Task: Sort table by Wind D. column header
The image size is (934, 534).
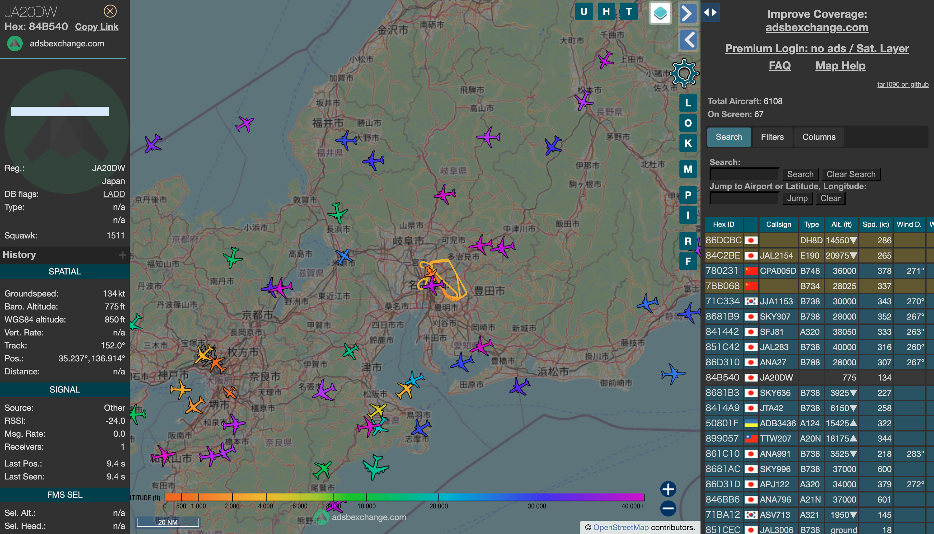Action: pyautogui.click(x=909, y=225)
